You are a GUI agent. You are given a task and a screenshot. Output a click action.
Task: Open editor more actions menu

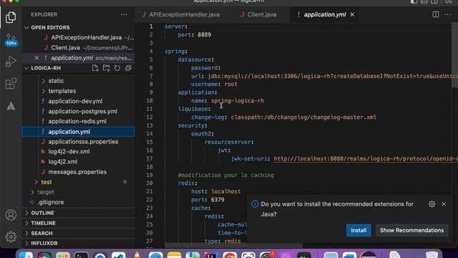(447, 14)
